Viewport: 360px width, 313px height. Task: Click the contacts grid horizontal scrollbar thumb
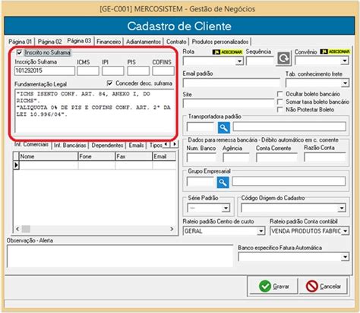tap(26, 229)
